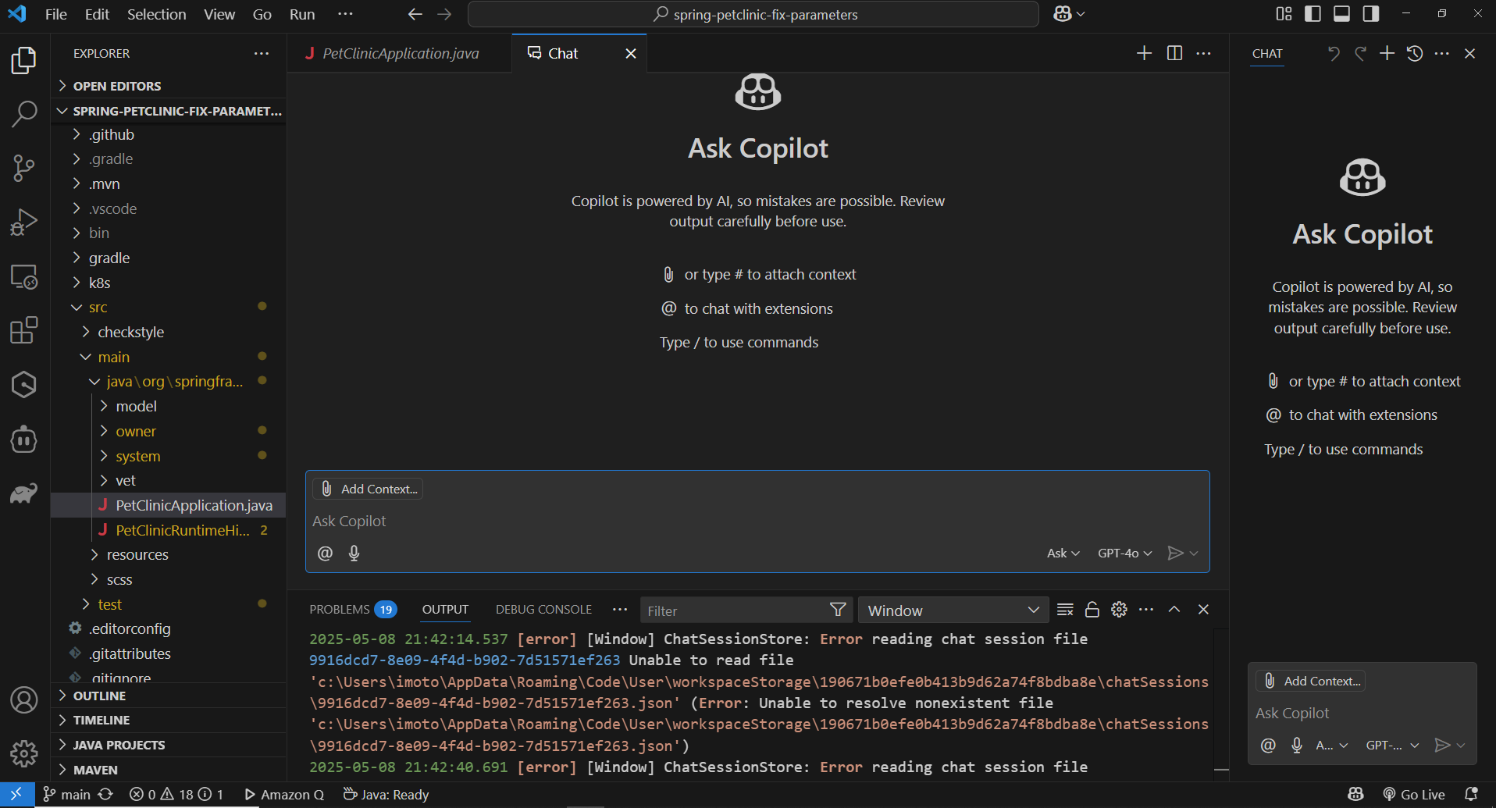
Task: Close the bottom panel
Action: (x=1203, y=610)
